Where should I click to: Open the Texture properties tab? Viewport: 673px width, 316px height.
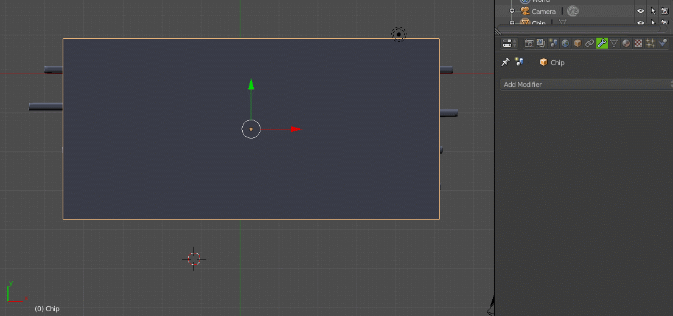[638, 43]
